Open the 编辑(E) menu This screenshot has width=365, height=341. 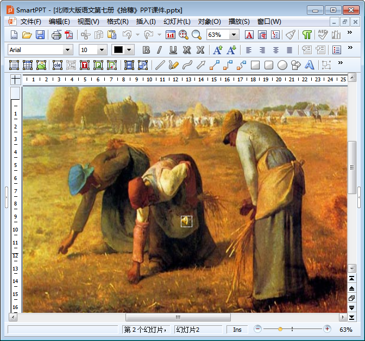click(x=59, y=22)
